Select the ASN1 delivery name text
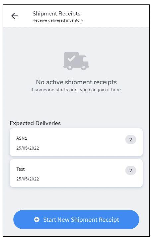 tap(22, 138)
